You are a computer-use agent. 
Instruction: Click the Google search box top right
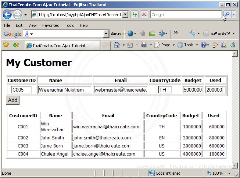coord(186,15)
